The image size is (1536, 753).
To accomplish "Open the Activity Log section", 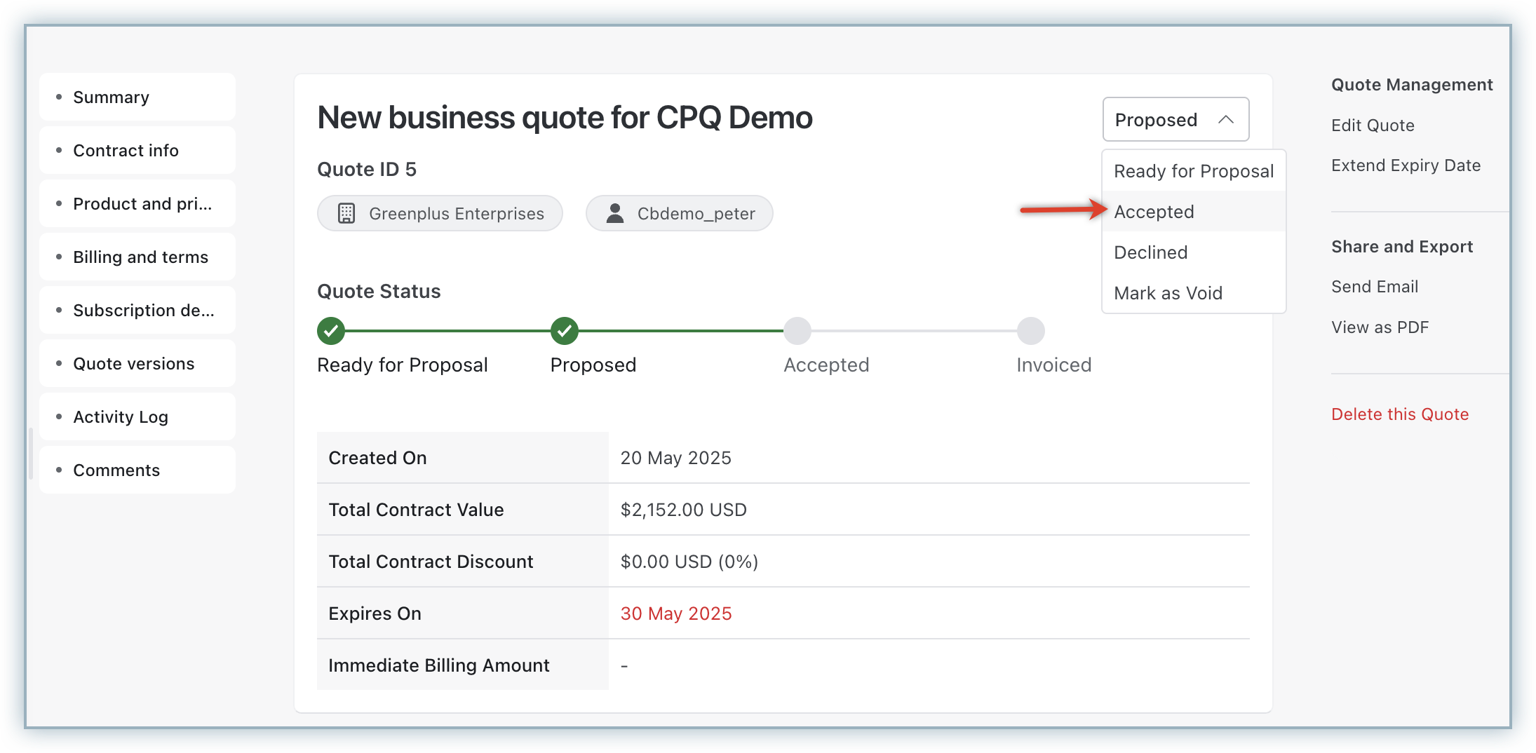I will tap(121, 417).
